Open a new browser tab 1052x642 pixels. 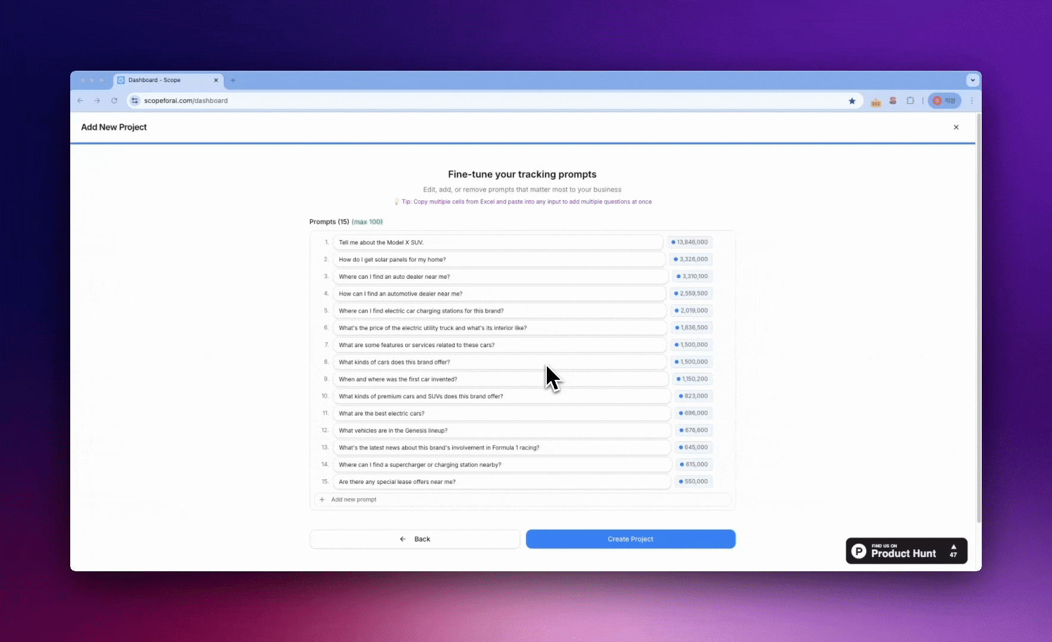233,80
